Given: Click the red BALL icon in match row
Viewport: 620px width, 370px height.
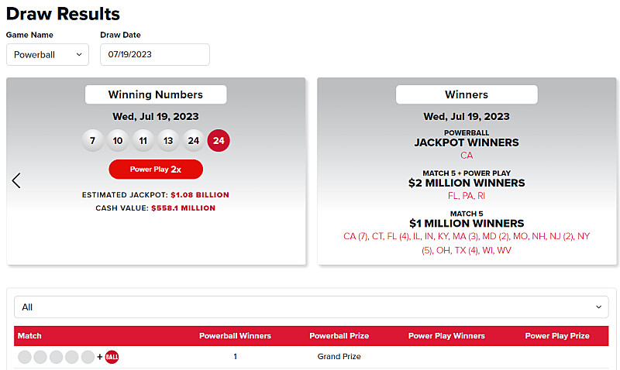Looking at the screenshot, I should click(112, 357).
